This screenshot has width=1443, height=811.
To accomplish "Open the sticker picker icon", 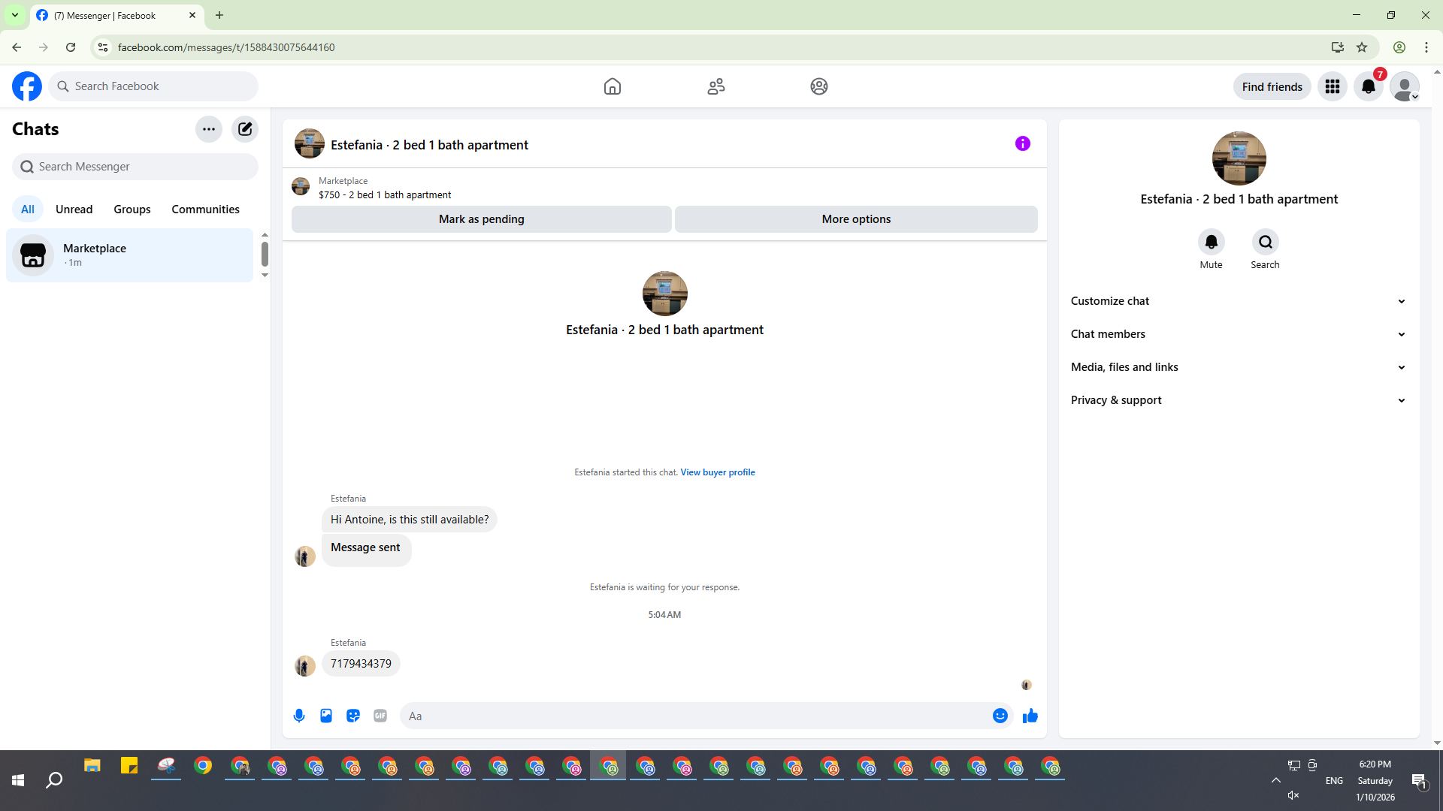I will 353,716.
